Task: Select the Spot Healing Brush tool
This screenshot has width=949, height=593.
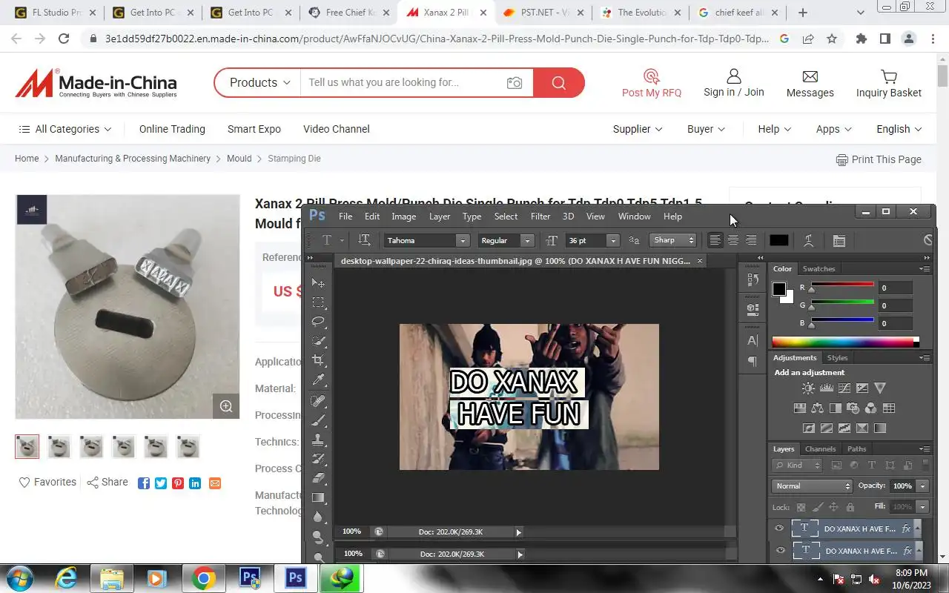Action: click(318, 401)
